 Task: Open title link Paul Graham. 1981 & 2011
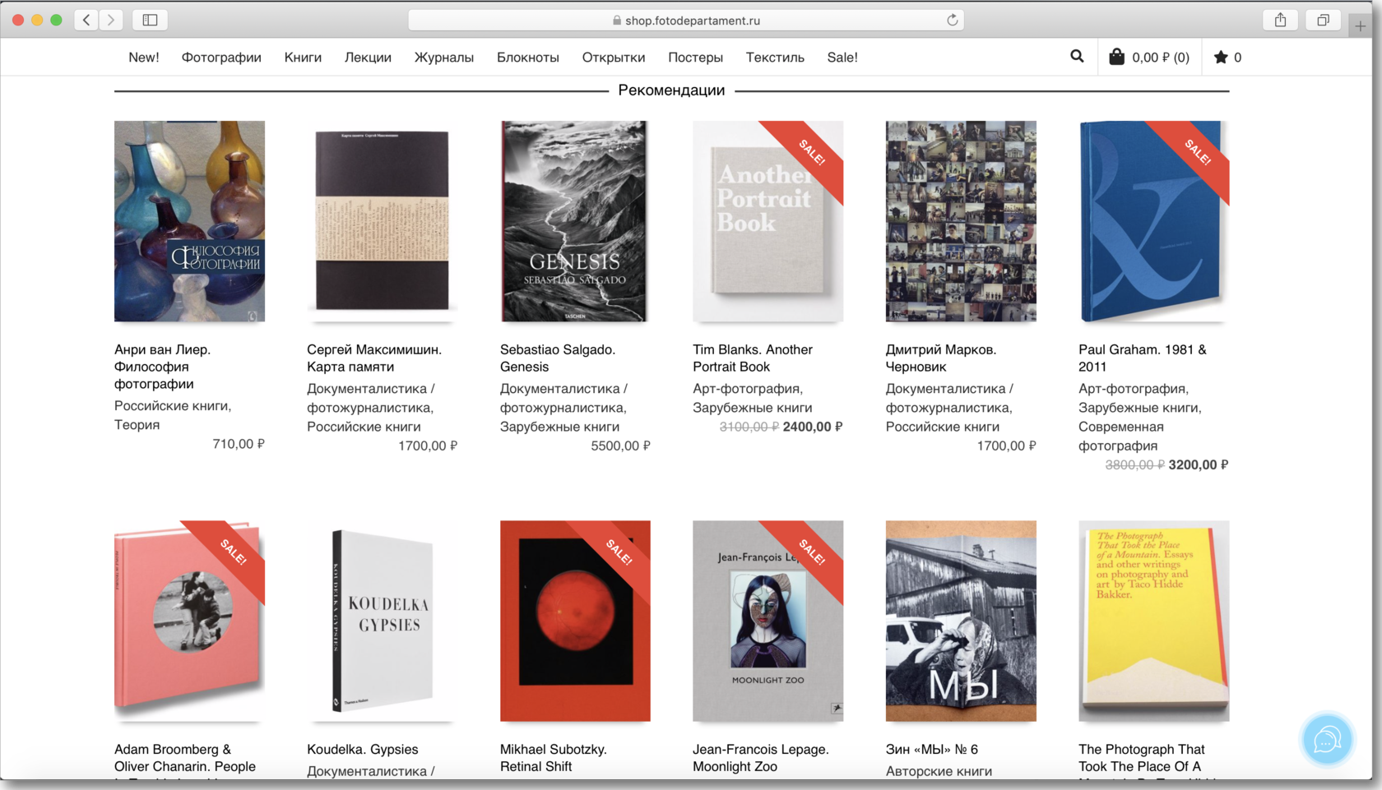1143,358
